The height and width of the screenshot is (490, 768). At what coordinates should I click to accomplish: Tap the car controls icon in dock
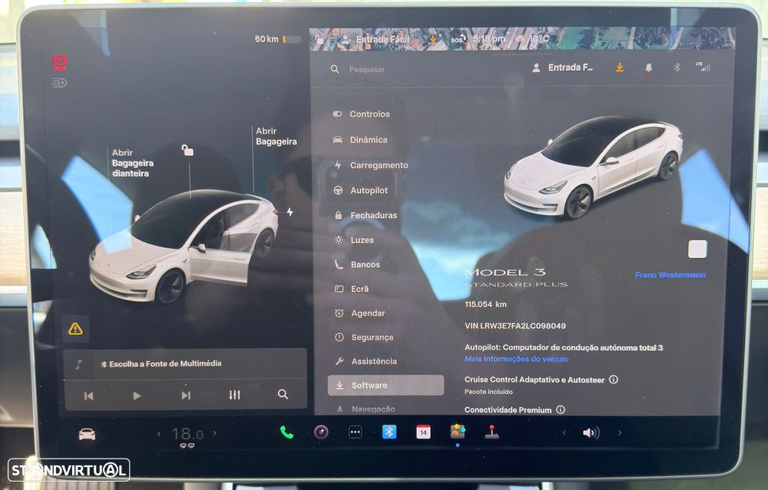(x=88, y=434)
